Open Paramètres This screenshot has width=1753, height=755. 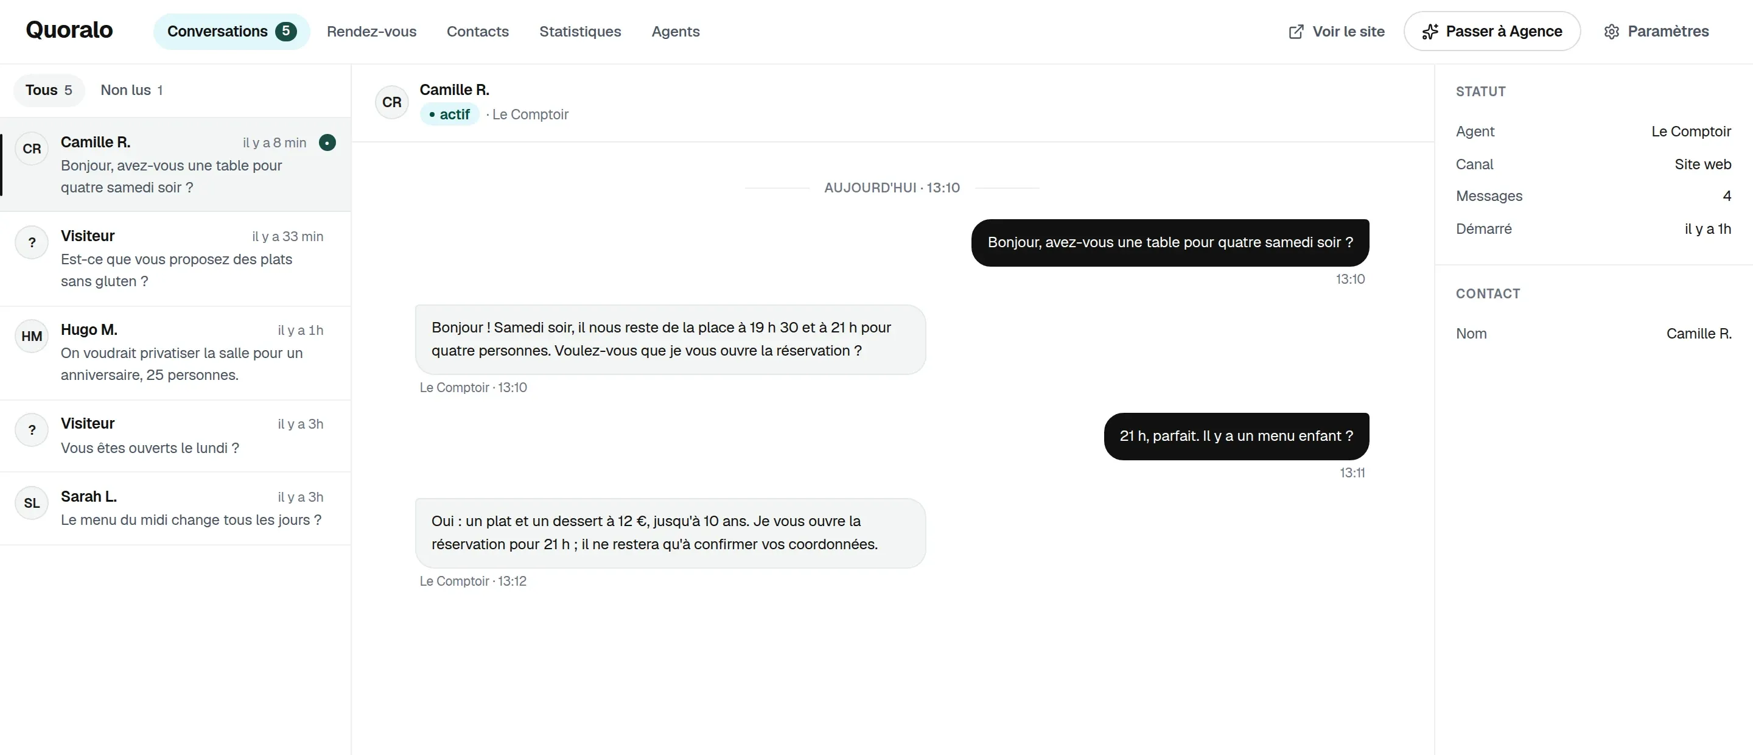point(1656,31)
